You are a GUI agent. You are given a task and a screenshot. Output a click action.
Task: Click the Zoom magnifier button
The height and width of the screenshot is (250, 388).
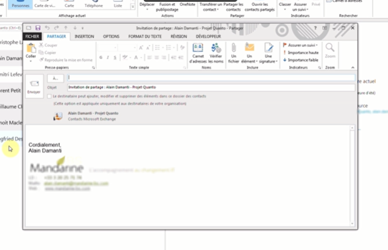tap(330, 51)
